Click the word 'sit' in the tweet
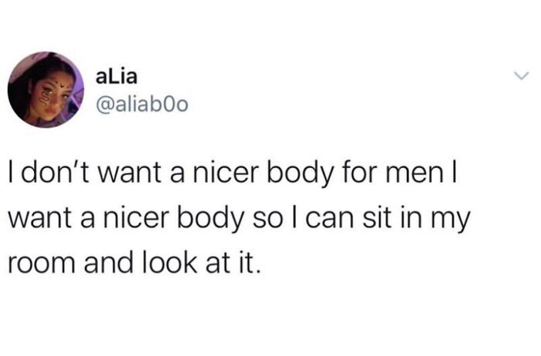The image size is (541, 356). (377, 217)
